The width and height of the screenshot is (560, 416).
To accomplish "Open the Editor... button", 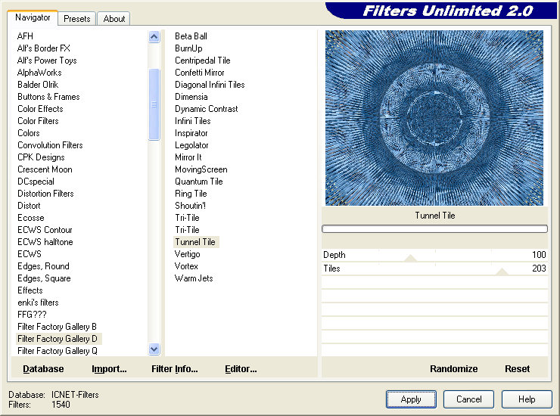I will [x=241, y=369].
